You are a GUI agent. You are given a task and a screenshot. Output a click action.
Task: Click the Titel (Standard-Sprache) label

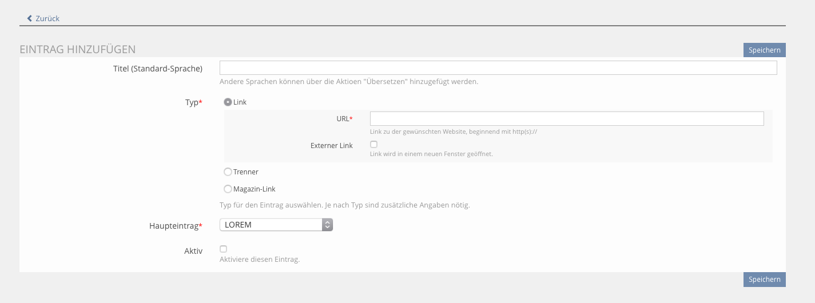coord(157,69)
